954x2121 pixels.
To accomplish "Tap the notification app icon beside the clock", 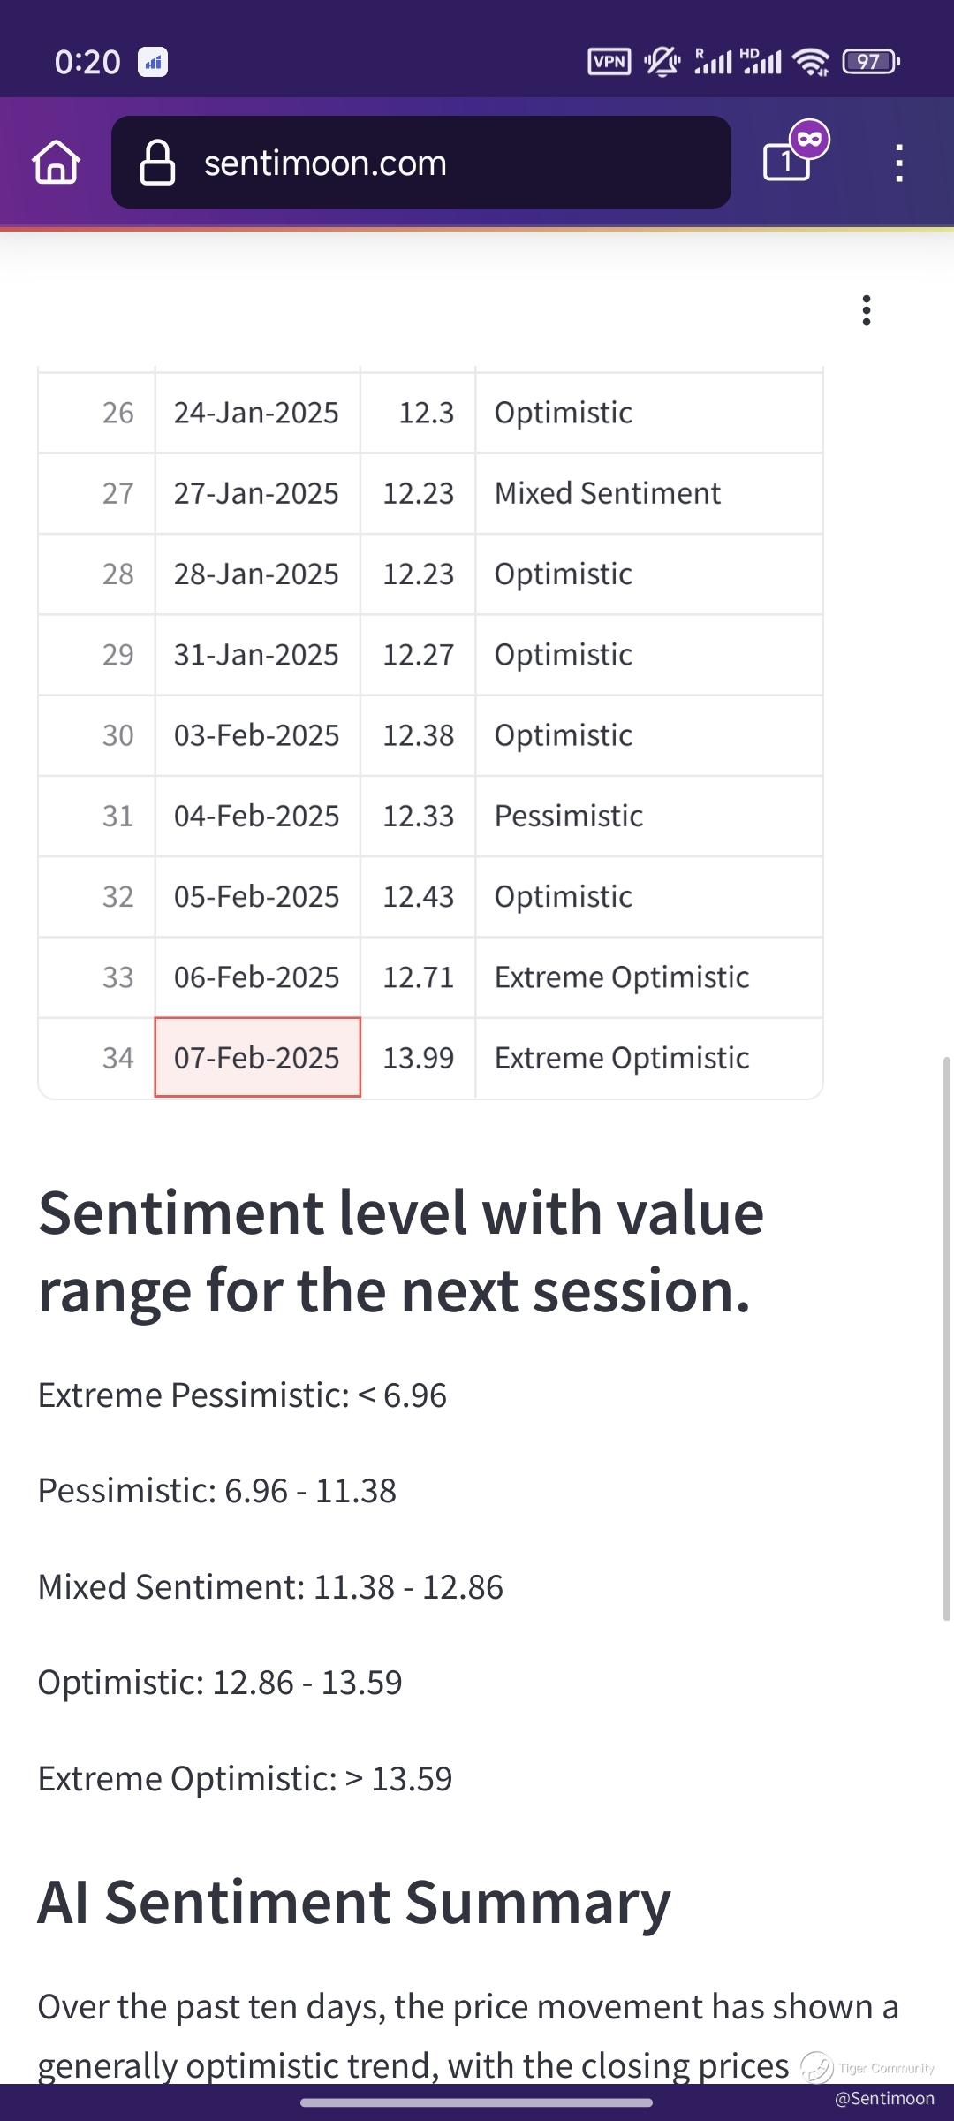I will (x=153, y=62).
